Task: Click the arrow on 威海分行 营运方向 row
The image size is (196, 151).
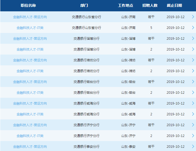Action: pos(193,103)
